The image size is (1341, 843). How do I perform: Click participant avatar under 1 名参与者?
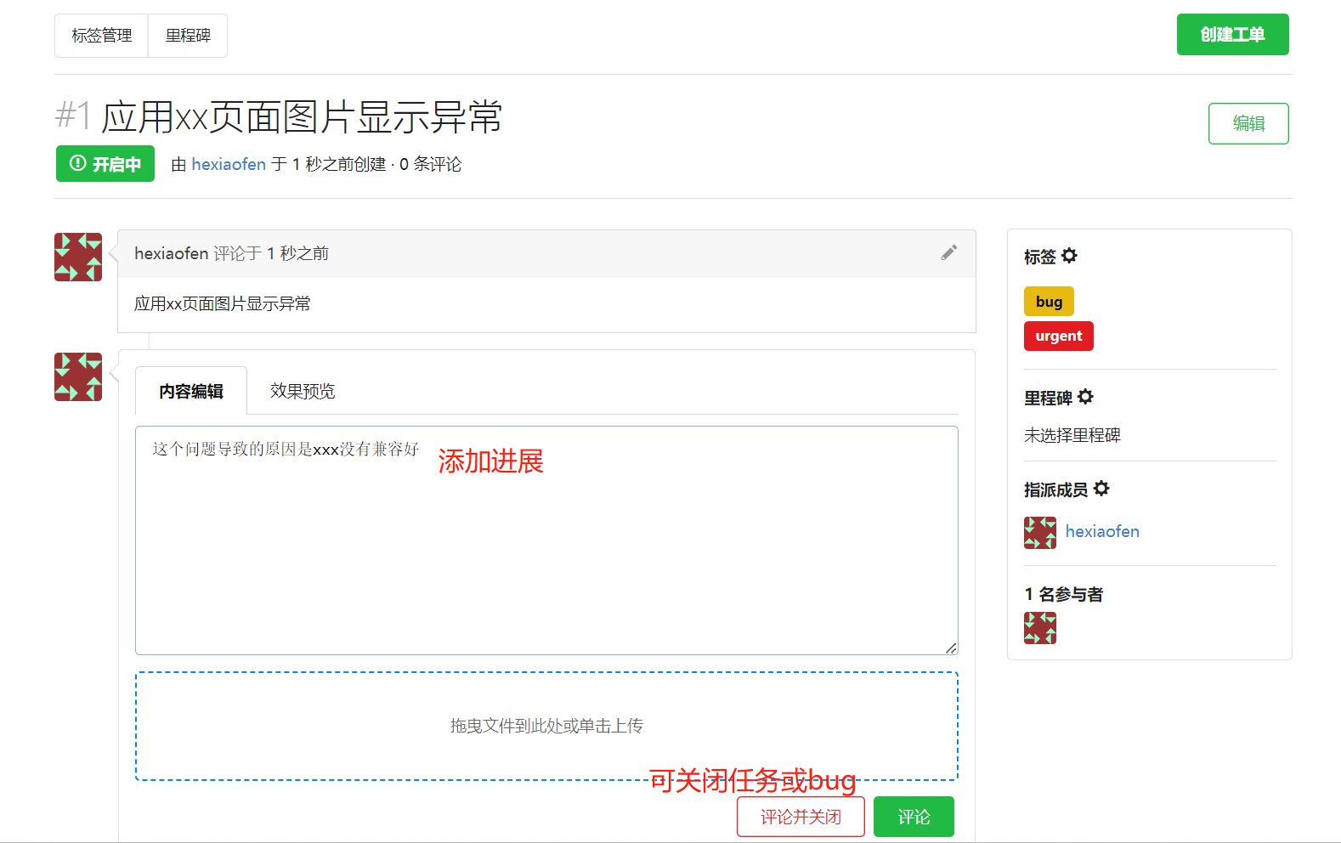click(1039, 628)
